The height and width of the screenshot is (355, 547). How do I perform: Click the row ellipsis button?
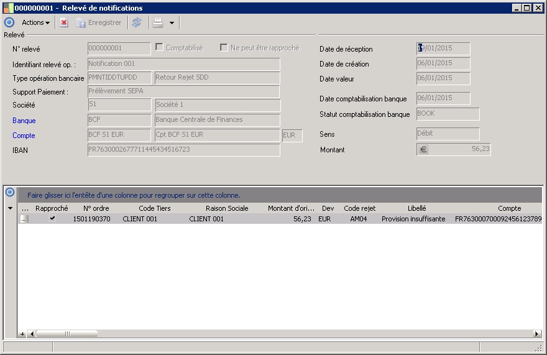coord(24,219)
